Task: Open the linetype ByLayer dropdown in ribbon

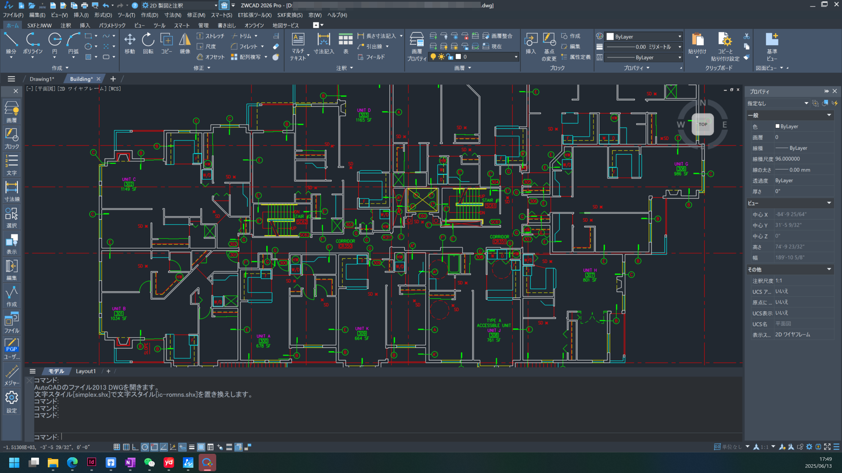Action: pyautogui.click(x=644, y=57)
